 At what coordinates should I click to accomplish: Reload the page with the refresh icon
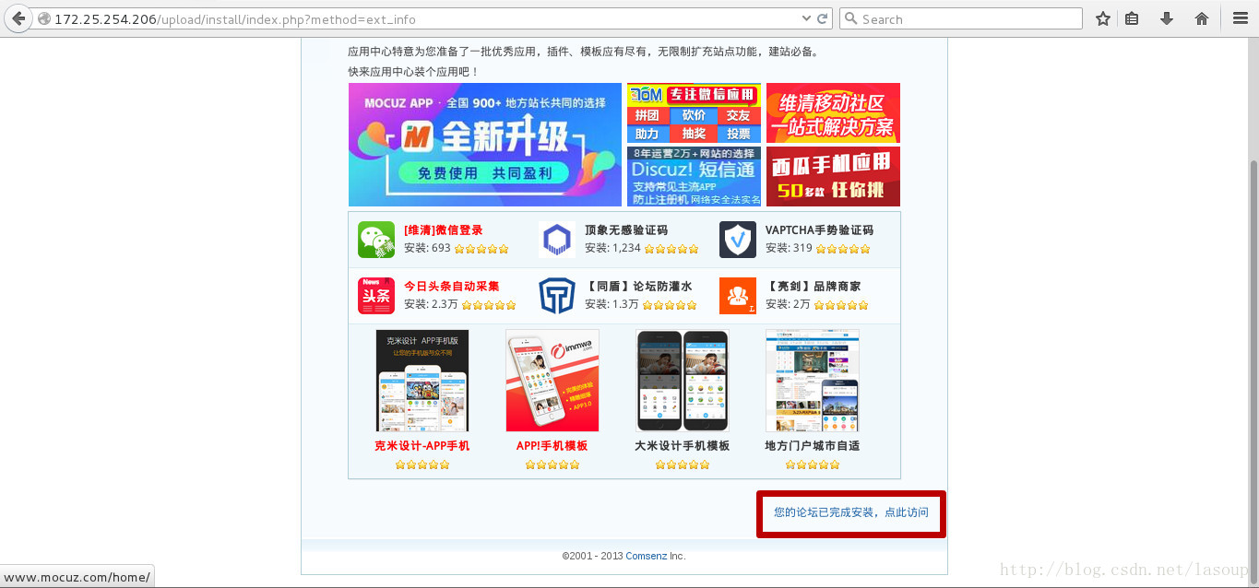pyautogui.click(x=822, y=18)
